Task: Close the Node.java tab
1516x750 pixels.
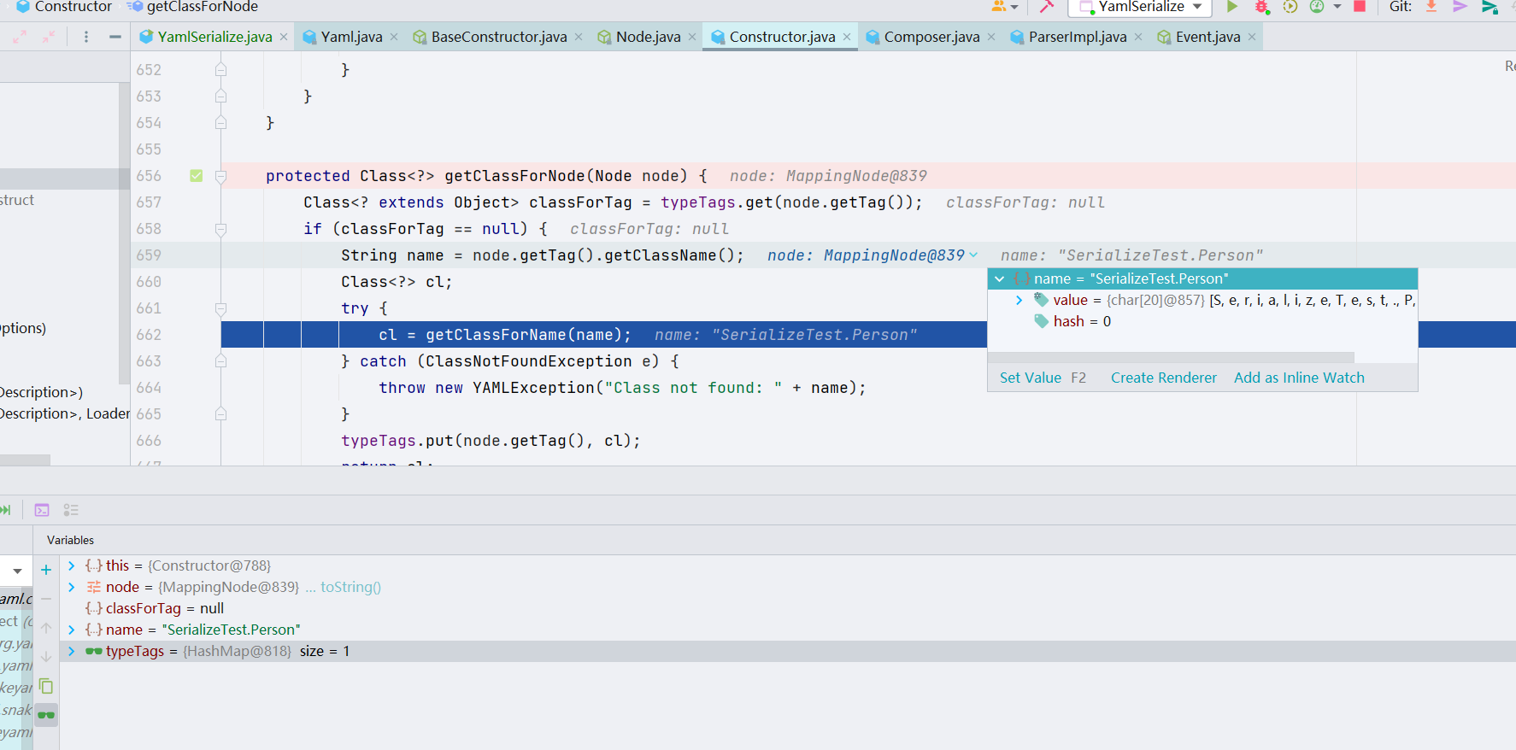Action: point(692,37)
